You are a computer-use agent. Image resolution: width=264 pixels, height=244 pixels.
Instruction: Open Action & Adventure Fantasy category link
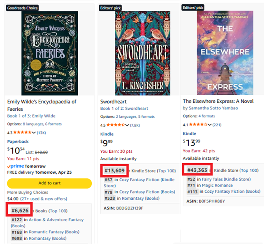click(56, 220)
